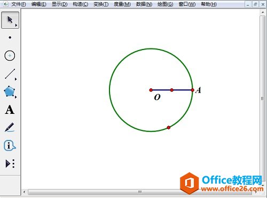Select the Information tool
The height and width of the screenshot is (198, 267).
click(10, 146)
